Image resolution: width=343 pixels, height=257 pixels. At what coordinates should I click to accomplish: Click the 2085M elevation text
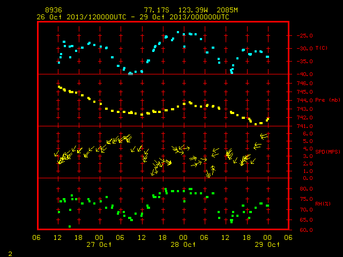click(227, 10)
